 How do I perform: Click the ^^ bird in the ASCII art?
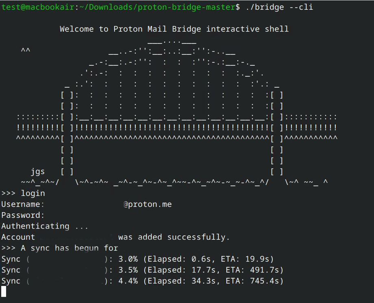coord(26,51)
